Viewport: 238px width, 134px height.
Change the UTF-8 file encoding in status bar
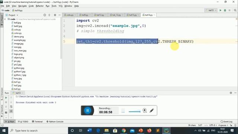coord(213,125)
